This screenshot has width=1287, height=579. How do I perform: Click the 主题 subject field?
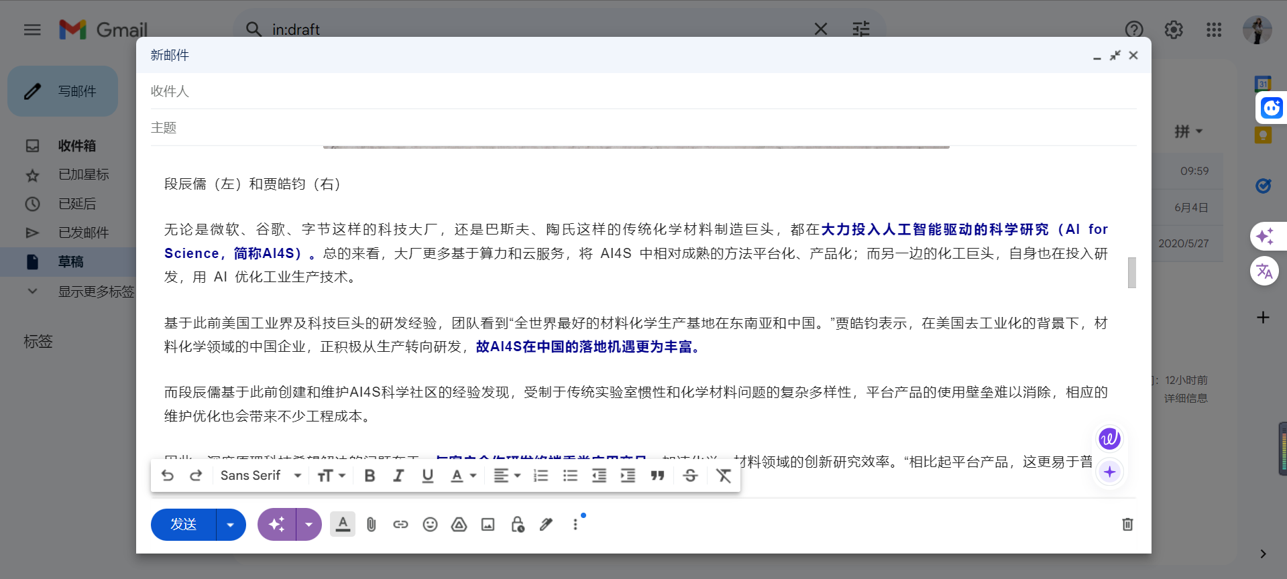click(643, 127)
